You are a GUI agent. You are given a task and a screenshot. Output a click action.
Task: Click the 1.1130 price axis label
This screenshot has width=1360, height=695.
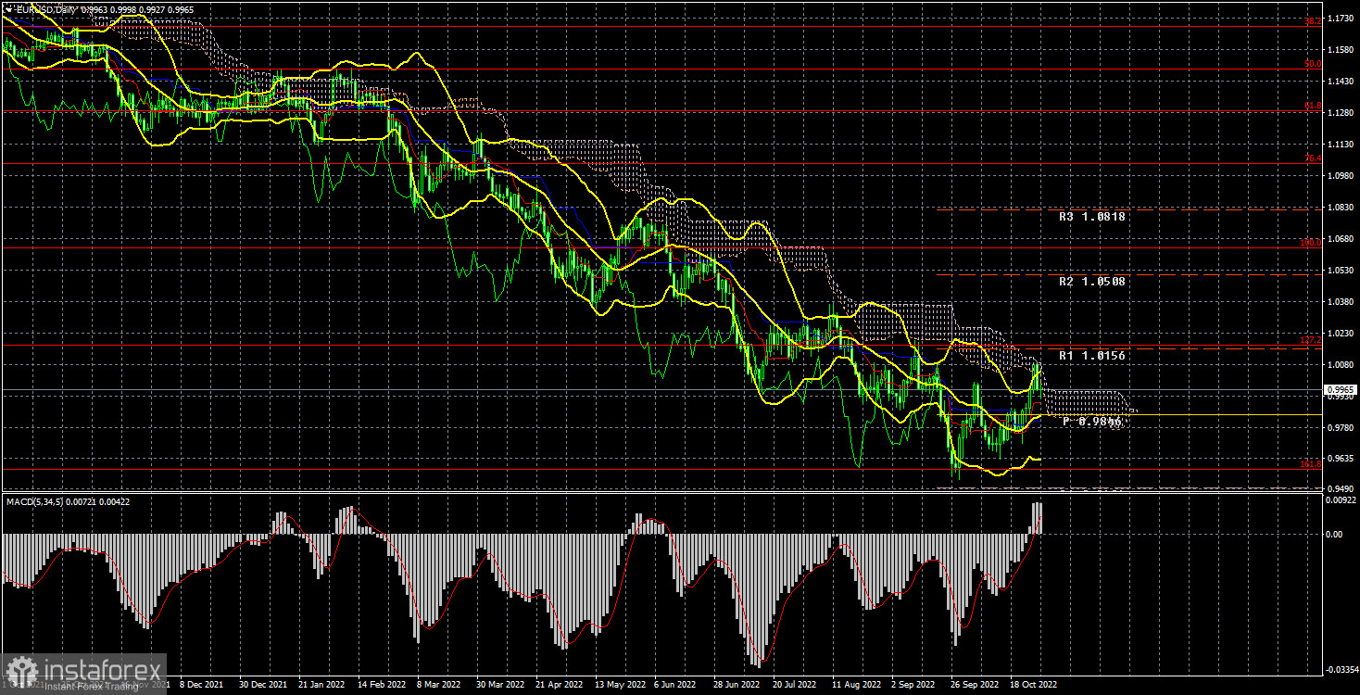1341,145
